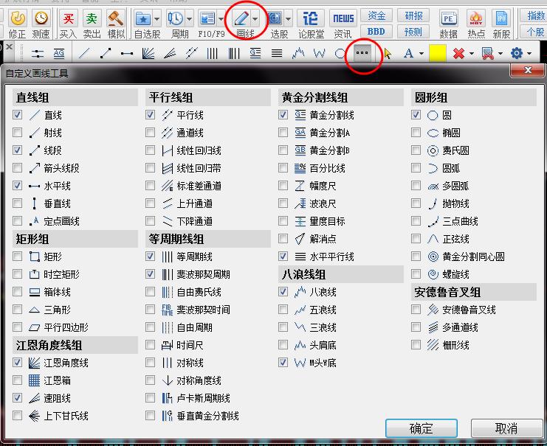
Task: Open the 论股堂 forum icon
Action: point(311,18)
